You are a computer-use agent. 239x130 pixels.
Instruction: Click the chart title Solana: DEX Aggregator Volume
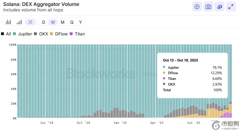click(x=41, y=4)
